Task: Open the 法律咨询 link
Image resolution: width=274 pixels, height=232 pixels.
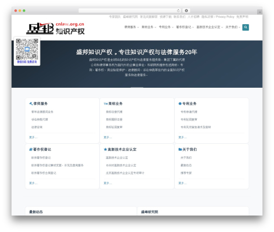Action: 37,127
